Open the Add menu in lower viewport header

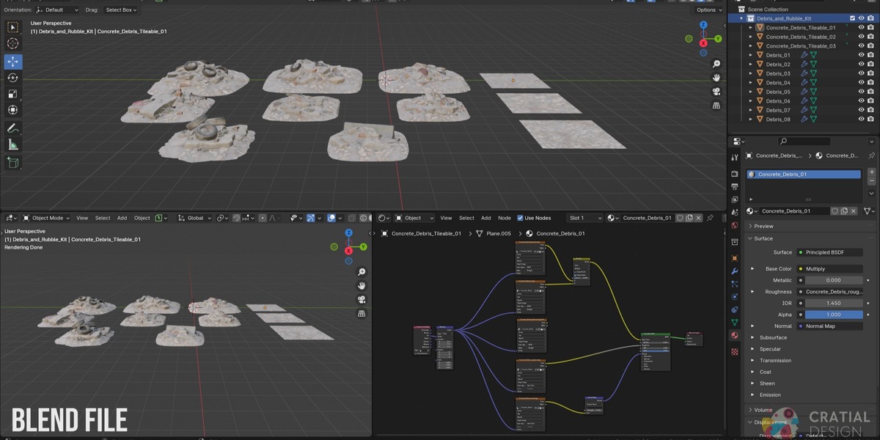coord(122,218)
